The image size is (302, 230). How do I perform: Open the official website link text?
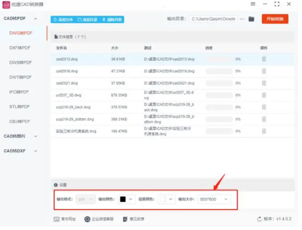click(x=68, y=219)
